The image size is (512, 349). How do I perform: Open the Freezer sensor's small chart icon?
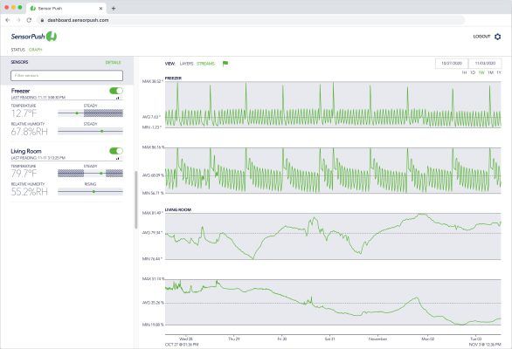118,98
